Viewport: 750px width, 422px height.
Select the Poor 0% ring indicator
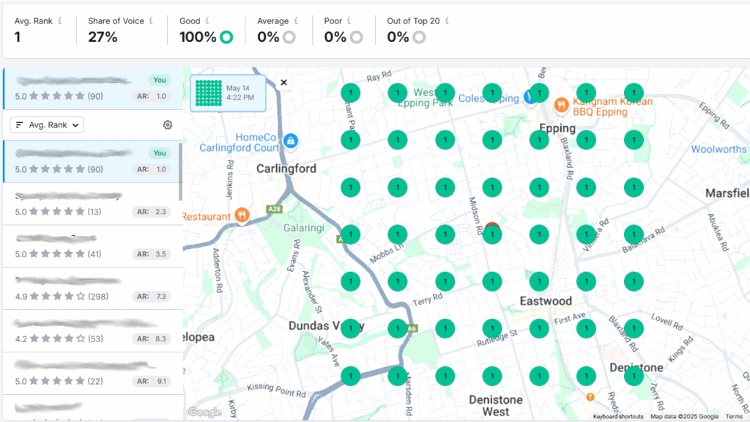(x=357, y=37)
